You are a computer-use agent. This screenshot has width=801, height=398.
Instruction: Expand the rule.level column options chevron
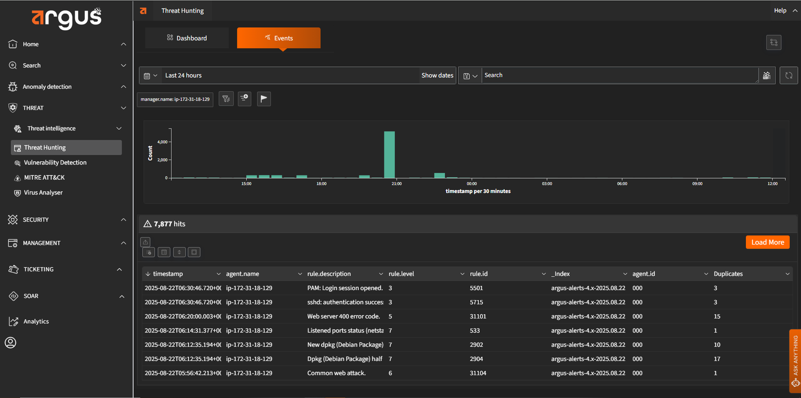462,274
